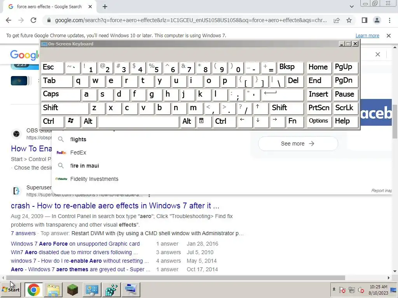Screen dimensions: 398x298
Task: Click the Del key on the on-screen keyboard
Action: (x=295, y=81)
